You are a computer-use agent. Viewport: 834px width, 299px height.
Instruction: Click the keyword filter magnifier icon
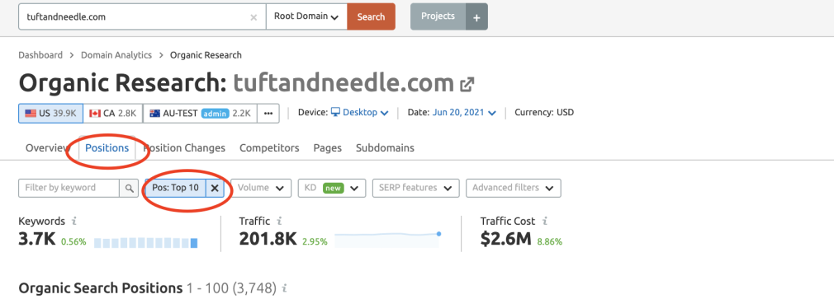click(130, 188)
